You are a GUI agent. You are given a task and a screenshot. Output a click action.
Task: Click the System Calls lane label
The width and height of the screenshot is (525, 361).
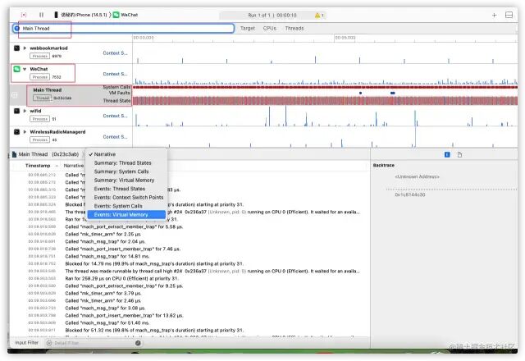coord(116,87)
